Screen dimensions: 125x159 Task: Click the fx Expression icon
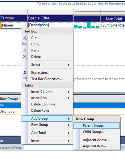coord(25,73)
